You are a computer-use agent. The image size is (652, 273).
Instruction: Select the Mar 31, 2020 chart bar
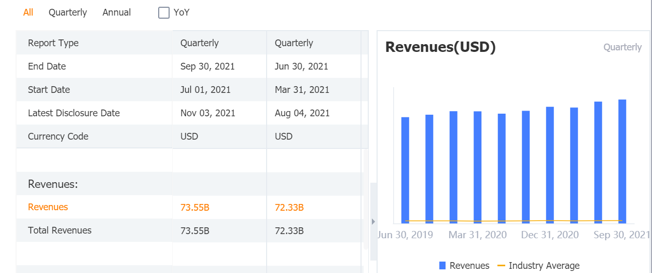pos(478,167)
